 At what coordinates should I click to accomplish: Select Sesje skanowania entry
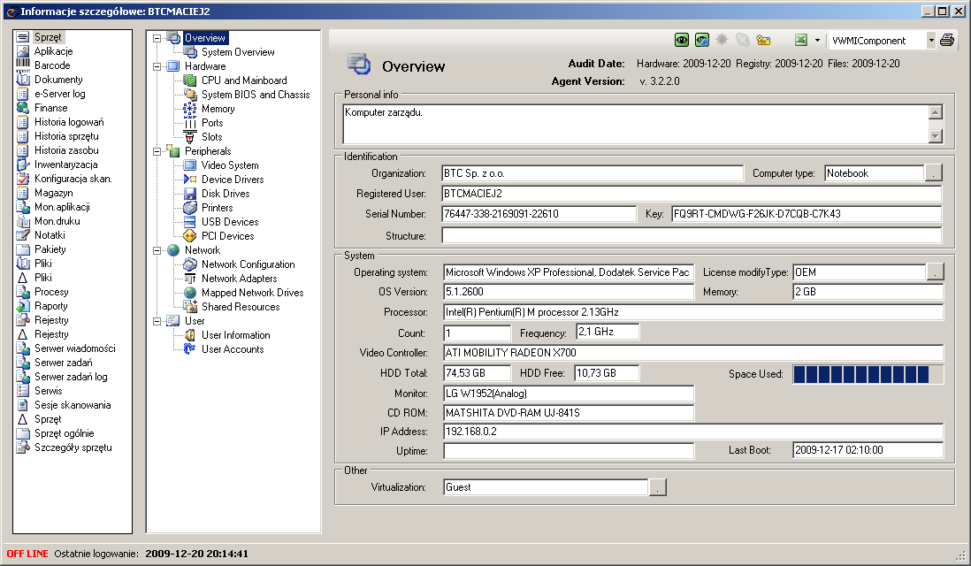(73, 406)
